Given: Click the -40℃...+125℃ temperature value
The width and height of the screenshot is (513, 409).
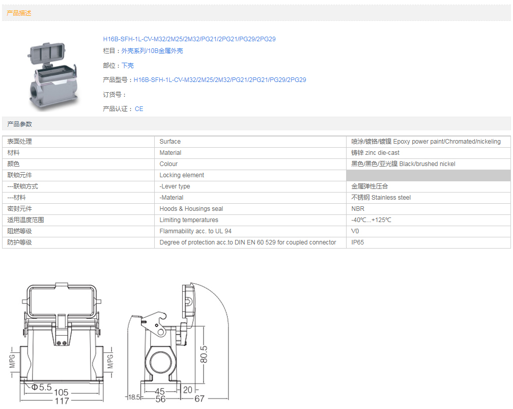Looking at the screenshot, I should pos(371,220).
